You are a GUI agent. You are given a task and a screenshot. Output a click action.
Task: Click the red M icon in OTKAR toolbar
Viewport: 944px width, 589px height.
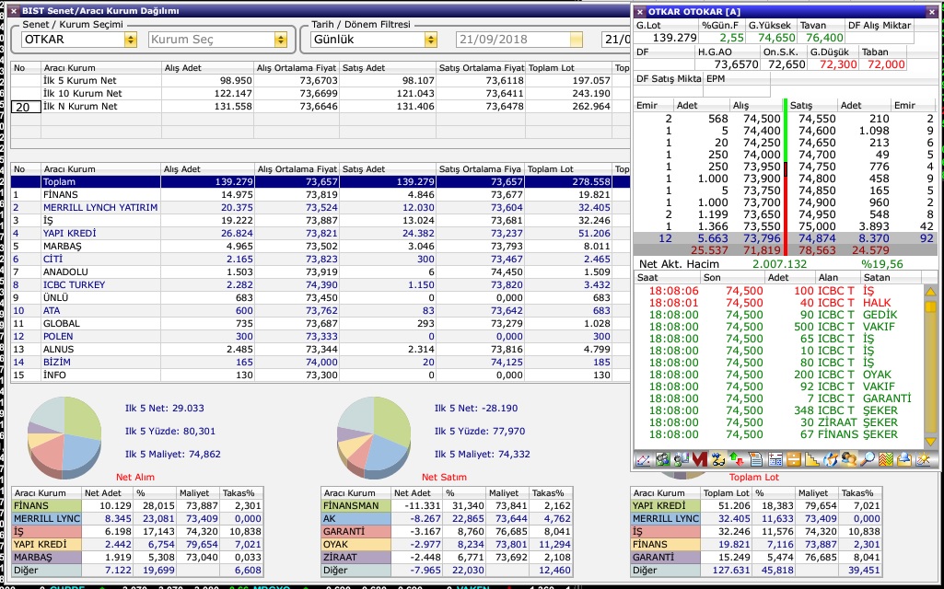tap(700, 459)
